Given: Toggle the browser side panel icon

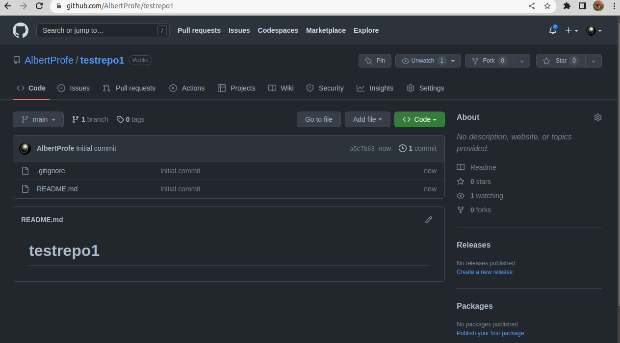Looking at the screenshot, I should (x=583, y=6).
